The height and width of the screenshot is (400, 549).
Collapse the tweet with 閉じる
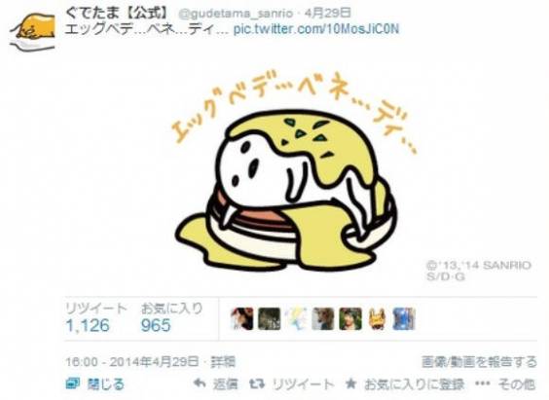click(x=95, y=383)
